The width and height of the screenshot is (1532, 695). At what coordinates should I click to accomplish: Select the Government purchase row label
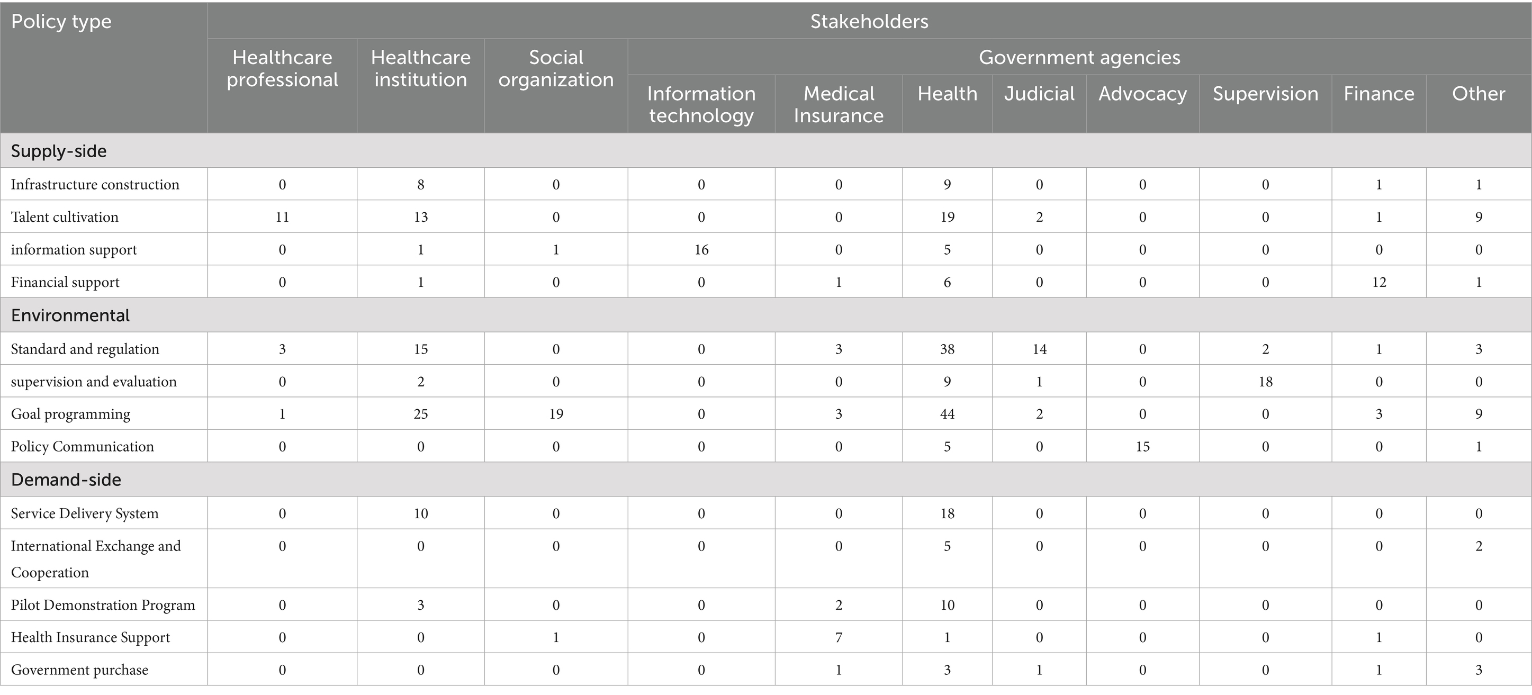pyautogui.click(x=80, y=670)
